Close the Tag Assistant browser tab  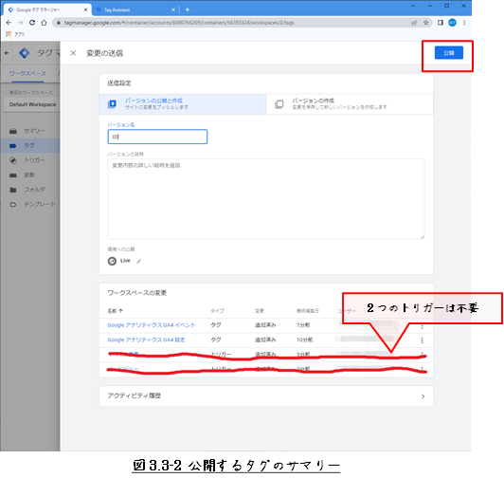click(173, 10)
